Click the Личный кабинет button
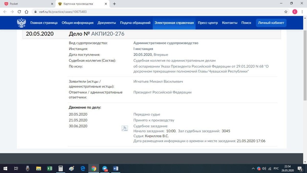This screenshot has width=307, height=173. [x=271, y=23]
